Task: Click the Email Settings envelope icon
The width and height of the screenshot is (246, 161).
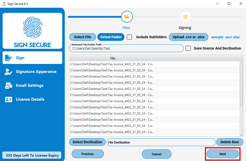Action: [8, 86]
